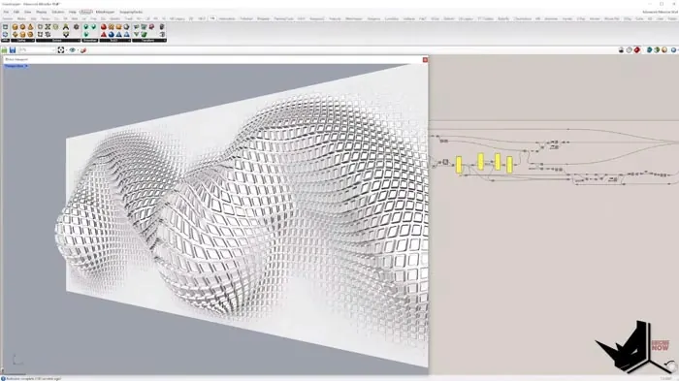Click the red sphere icon in SubD panel
Screen dimensions: 679x381
104,27
